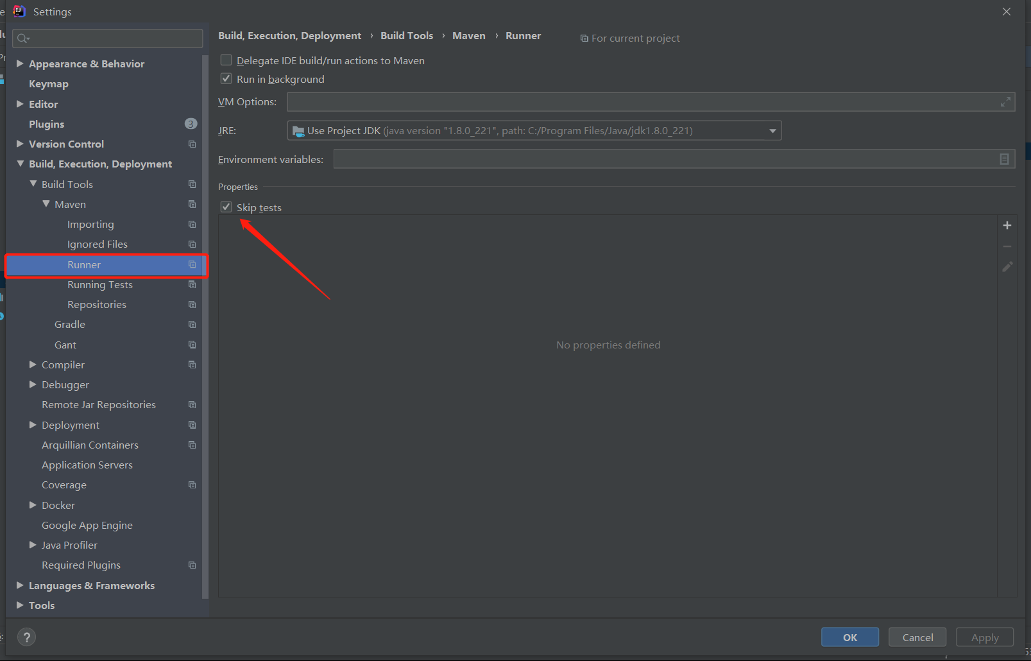Collapse Build, Execution, Deployment section
The image size is (1031, 661).
point(20,164)
